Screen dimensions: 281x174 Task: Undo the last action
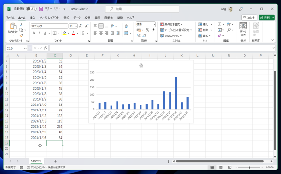(47, 9)
